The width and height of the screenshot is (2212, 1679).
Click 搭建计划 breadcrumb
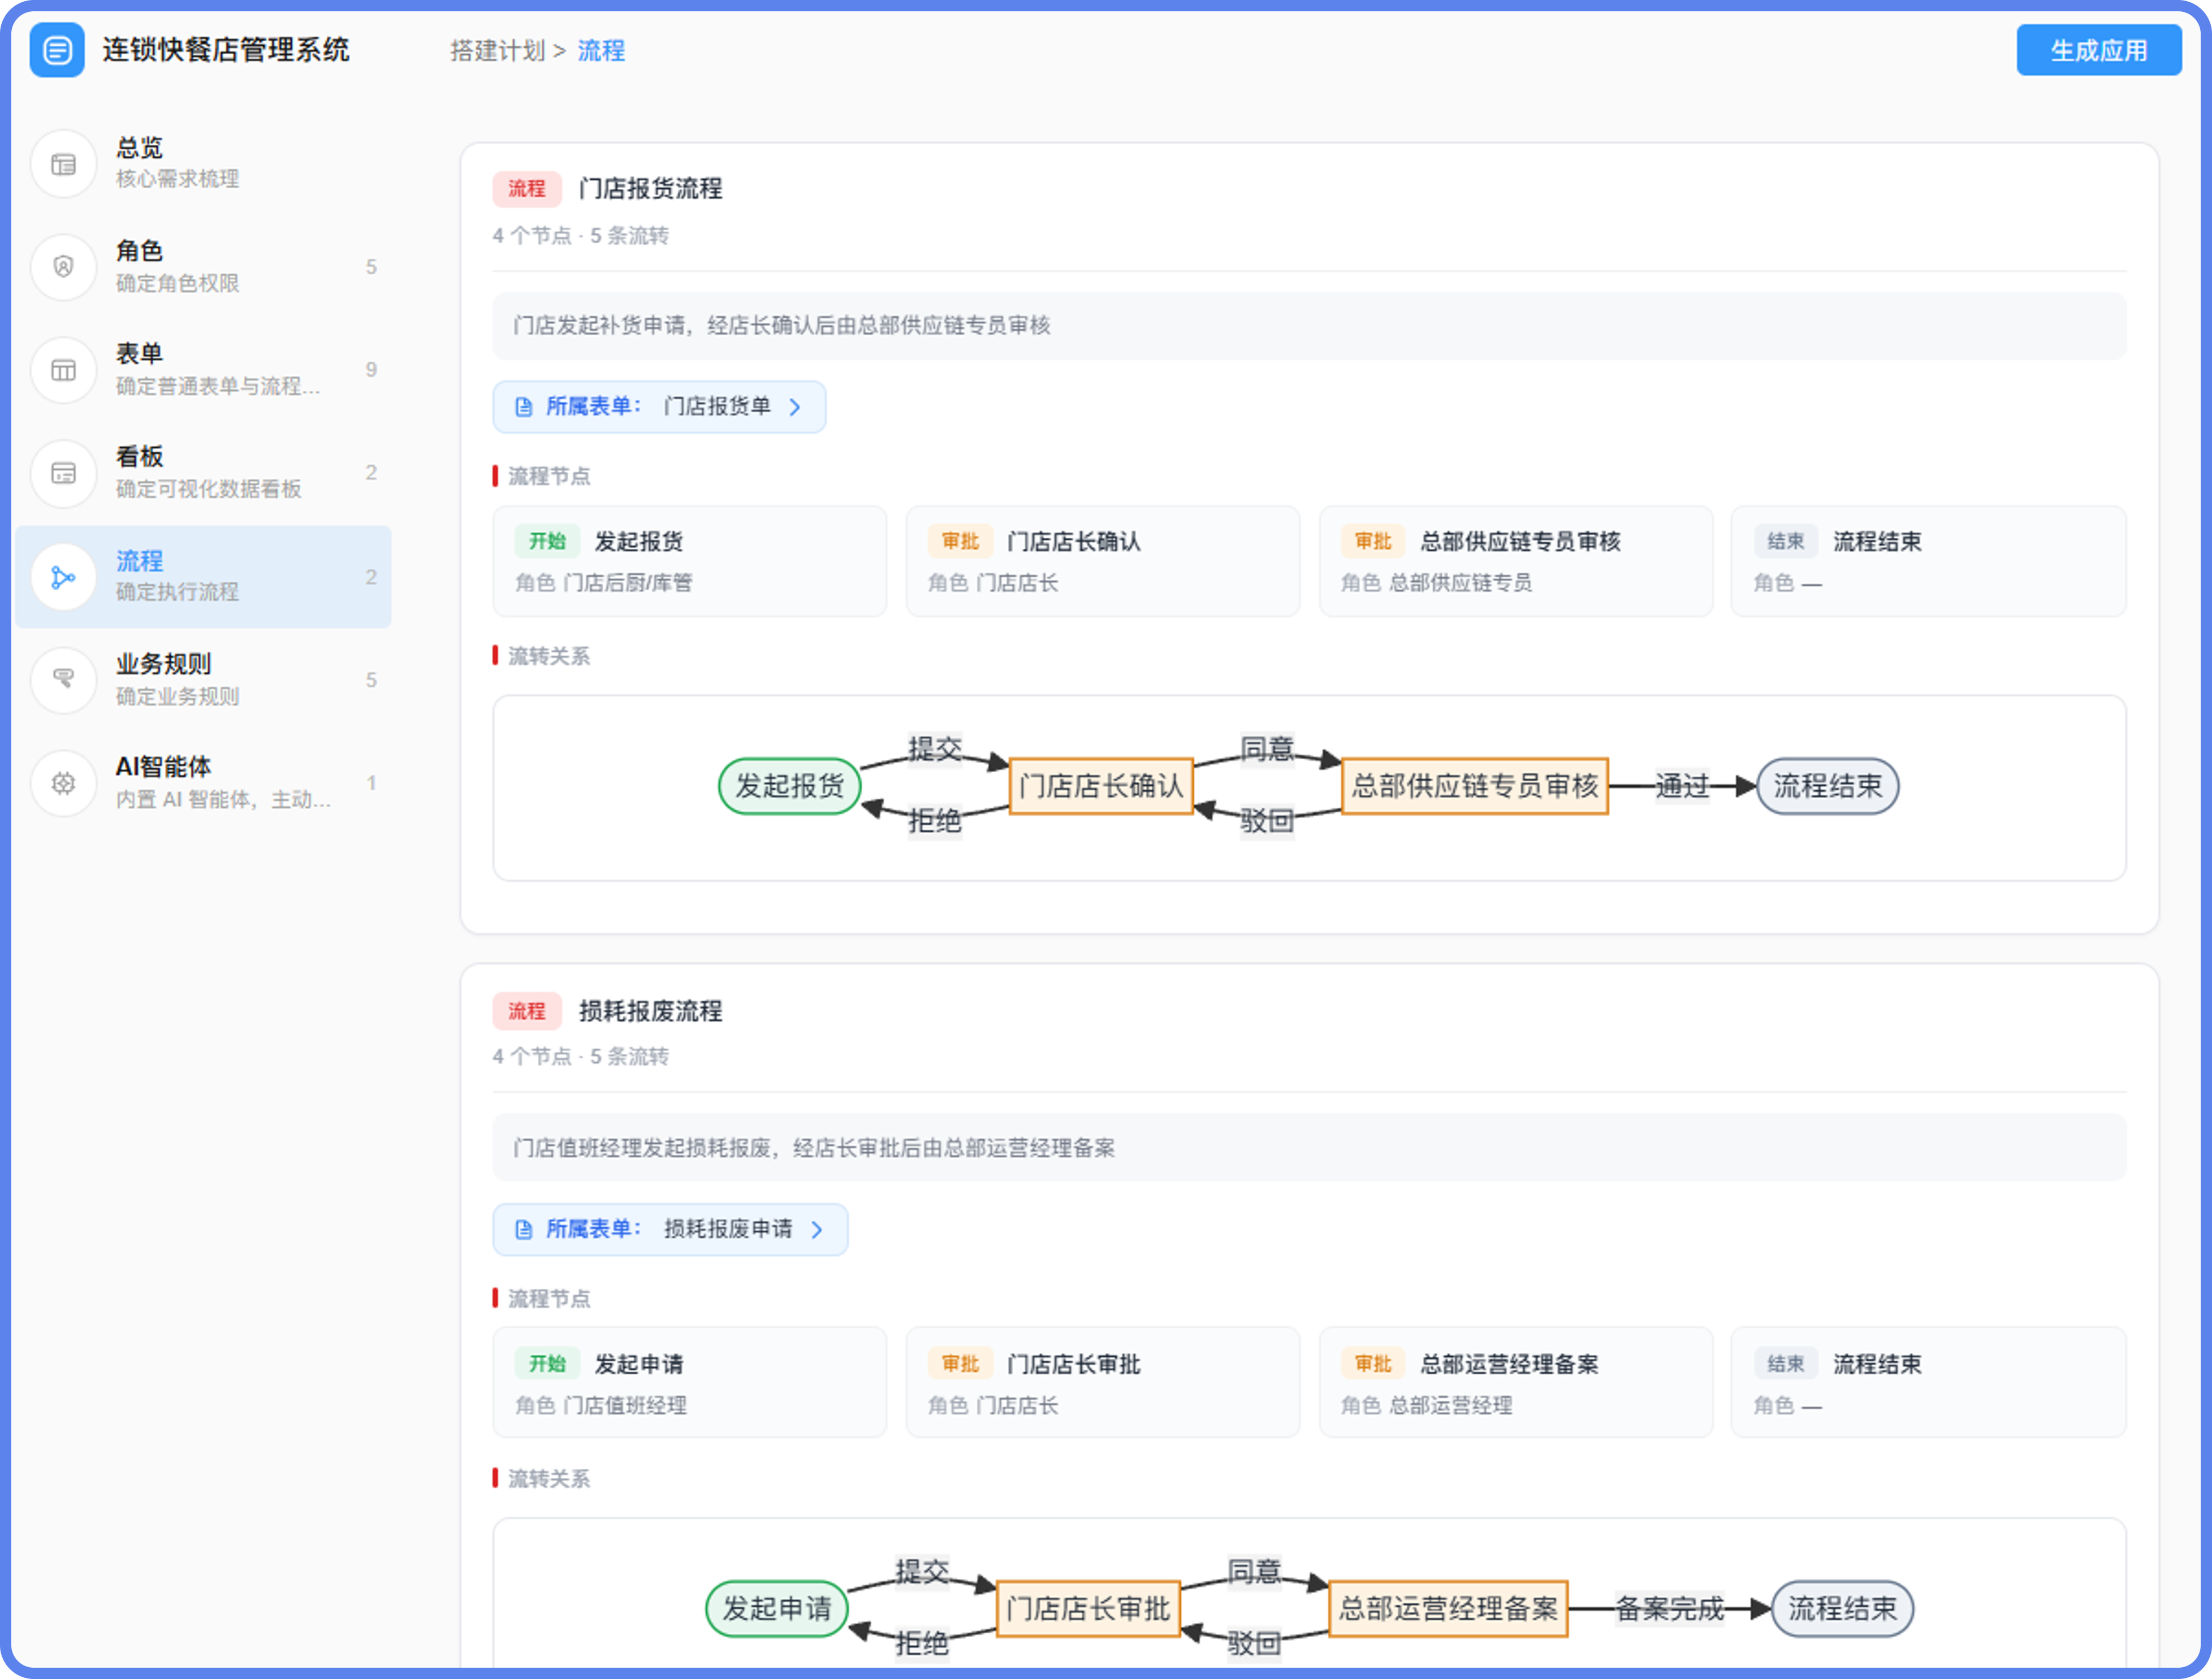pyautogui.click(x=497, y=50)
